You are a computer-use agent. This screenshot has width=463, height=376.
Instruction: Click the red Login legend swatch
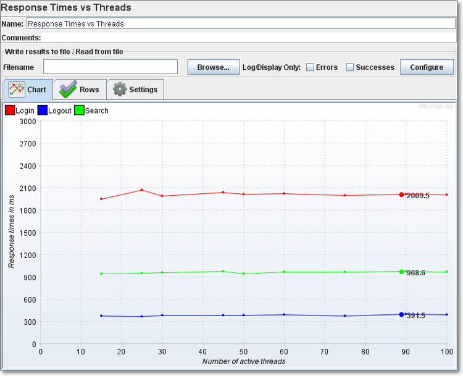click(10, 111)
